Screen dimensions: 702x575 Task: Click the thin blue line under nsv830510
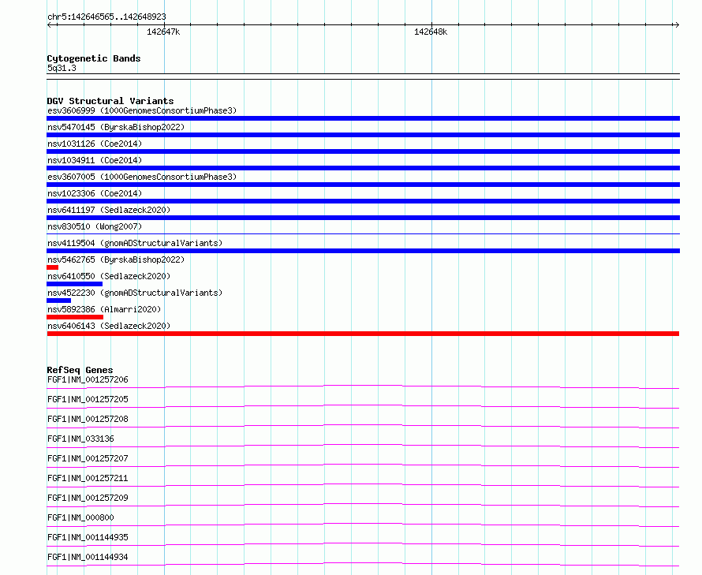[x=363, y=233]
